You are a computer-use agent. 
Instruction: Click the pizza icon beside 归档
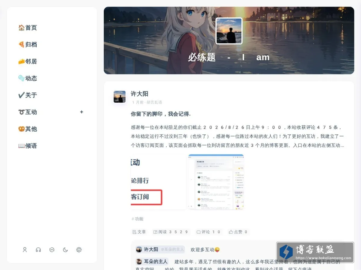click(x=21, y=44)
